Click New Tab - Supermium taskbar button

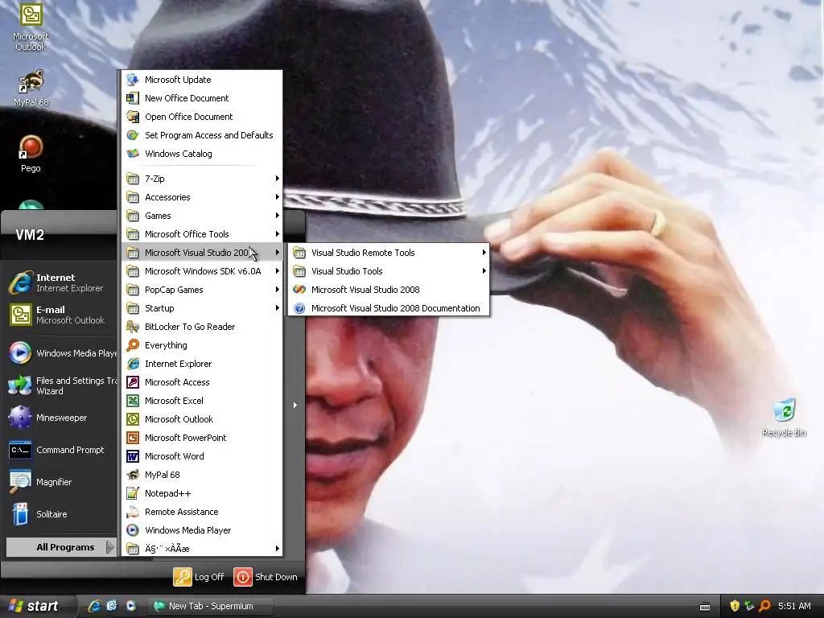point(210,606)
